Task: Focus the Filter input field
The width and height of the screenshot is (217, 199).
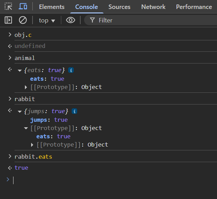Action: (151, 20)
